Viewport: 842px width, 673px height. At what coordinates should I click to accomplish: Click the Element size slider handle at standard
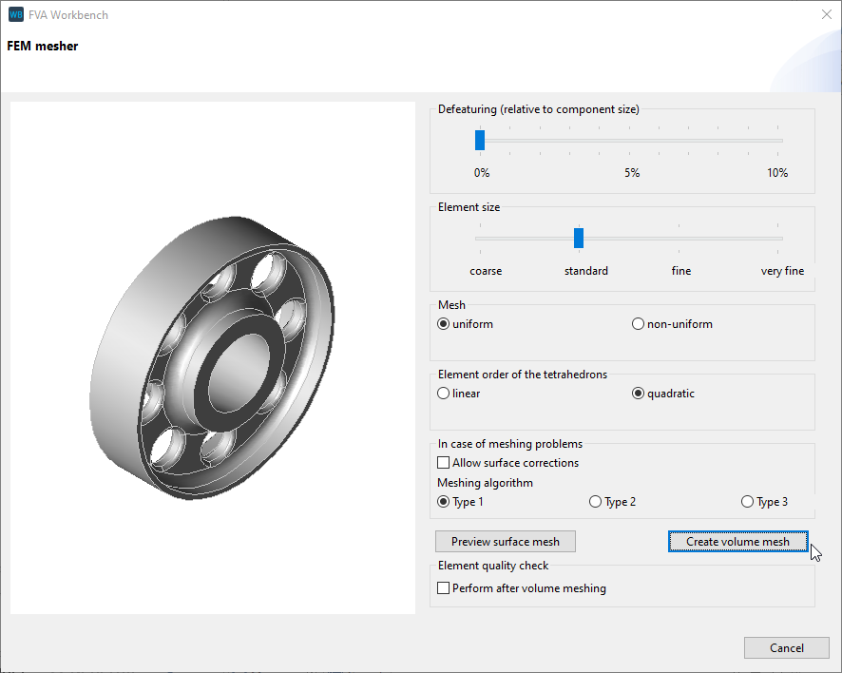coord(579,238)
